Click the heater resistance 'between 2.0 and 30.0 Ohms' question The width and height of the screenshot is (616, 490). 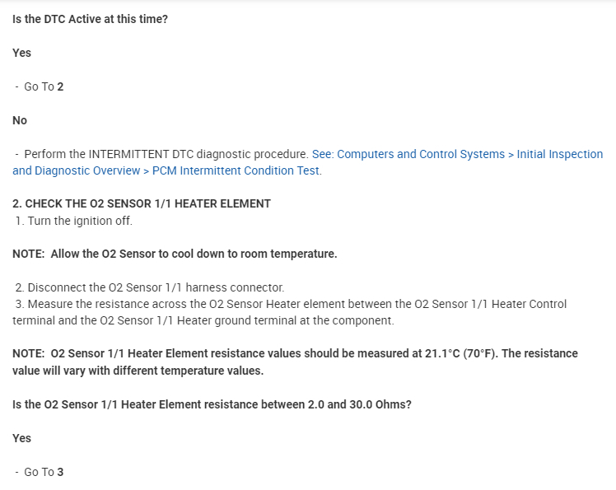coord(212,404)
